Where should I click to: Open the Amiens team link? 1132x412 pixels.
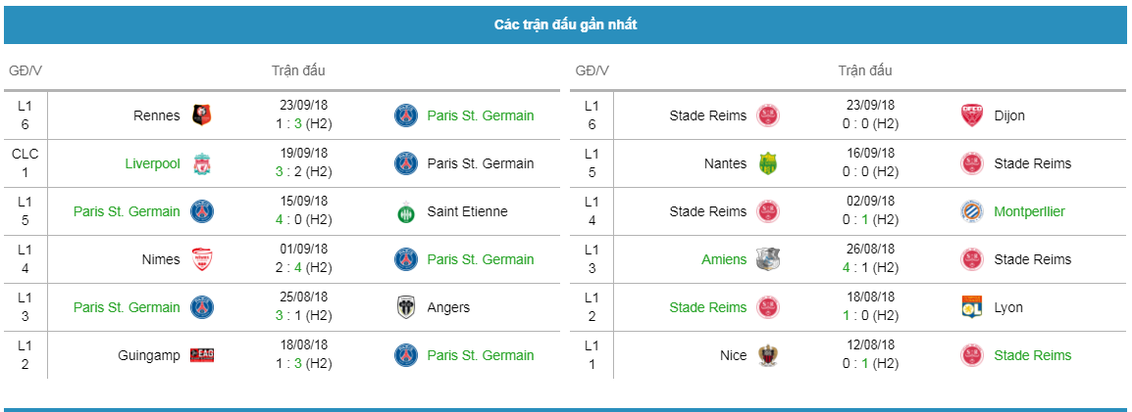coord(724,259)
